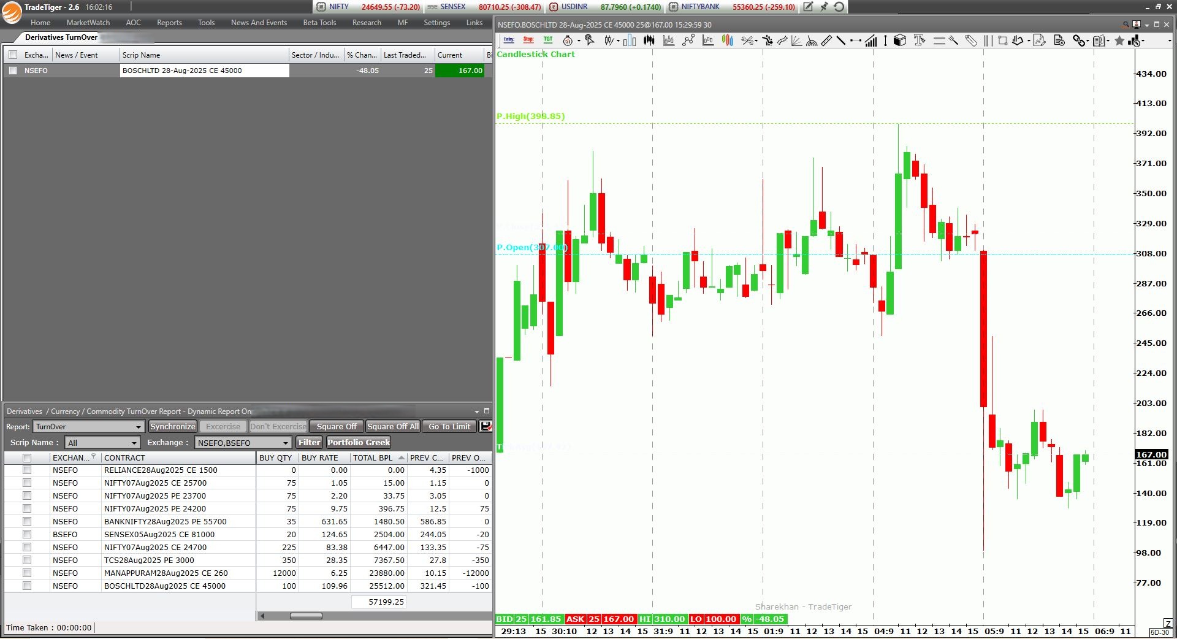The width and height of the screenshot is (1177, 639).
Task: Select the rectangle drawing tool
Action: [1002, 40]
